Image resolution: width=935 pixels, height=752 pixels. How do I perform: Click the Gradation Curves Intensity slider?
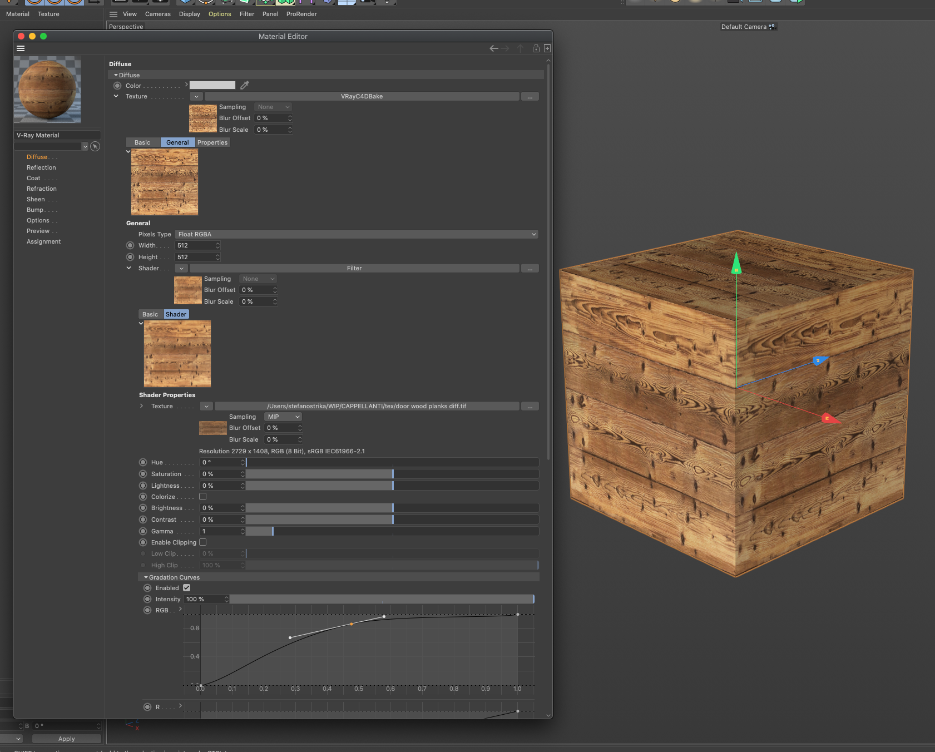(382, 599)
